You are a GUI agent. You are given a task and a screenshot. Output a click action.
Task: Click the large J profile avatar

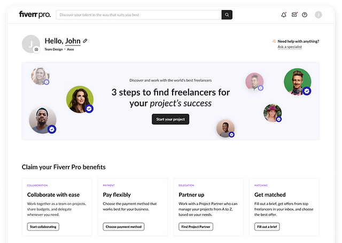(31, 44)
